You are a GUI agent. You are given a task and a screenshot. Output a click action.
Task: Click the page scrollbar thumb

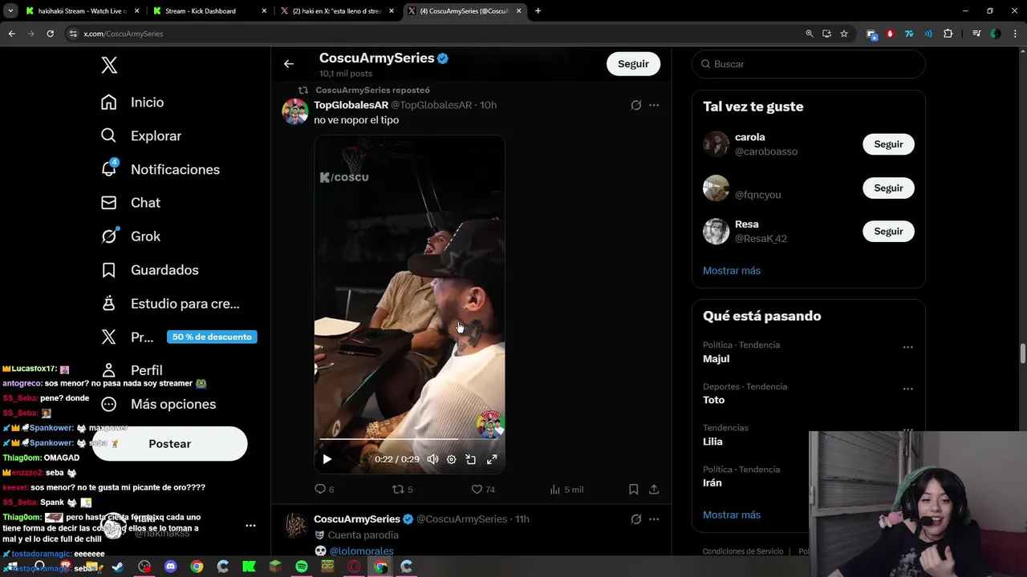1022,353
